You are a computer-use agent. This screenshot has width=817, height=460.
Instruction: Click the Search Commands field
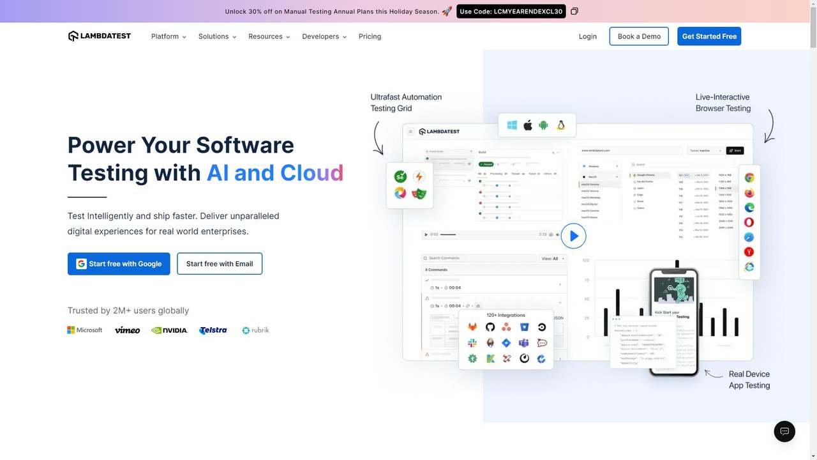tap(480, 259)
